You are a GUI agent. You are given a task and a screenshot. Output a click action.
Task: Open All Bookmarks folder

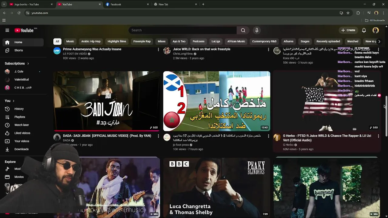(375, 20)
